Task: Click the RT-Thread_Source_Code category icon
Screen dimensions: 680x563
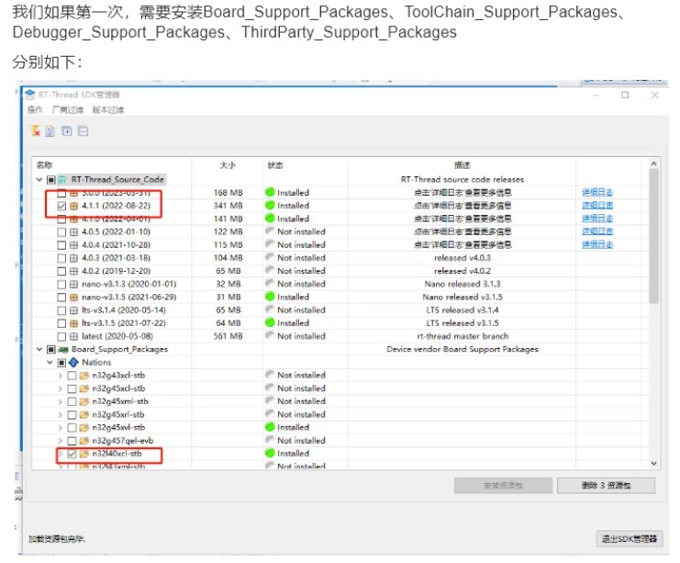Action: (62, 180)
